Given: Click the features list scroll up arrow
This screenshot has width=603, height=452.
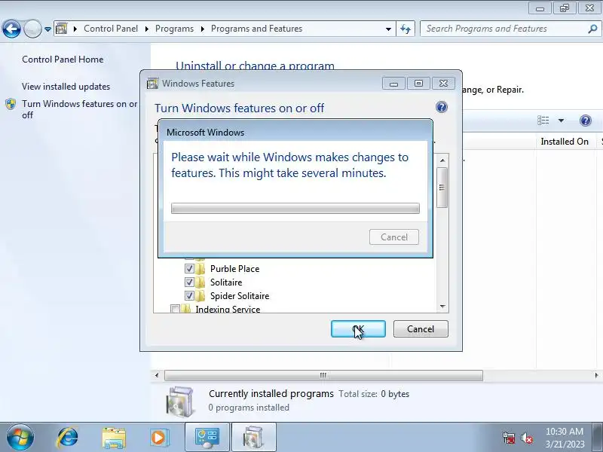Looking at the screenshot, I should [442, 160].
